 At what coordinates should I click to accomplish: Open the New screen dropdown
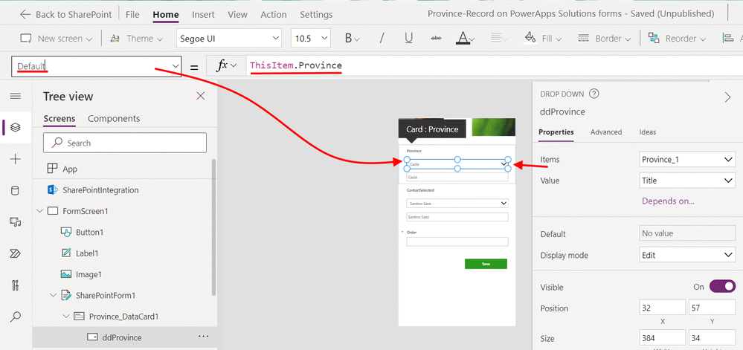(x=57, y=39)
